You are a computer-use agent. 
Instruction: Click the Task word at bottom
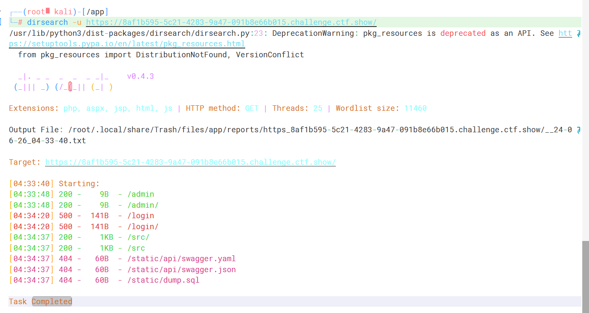tap(18, 302)
